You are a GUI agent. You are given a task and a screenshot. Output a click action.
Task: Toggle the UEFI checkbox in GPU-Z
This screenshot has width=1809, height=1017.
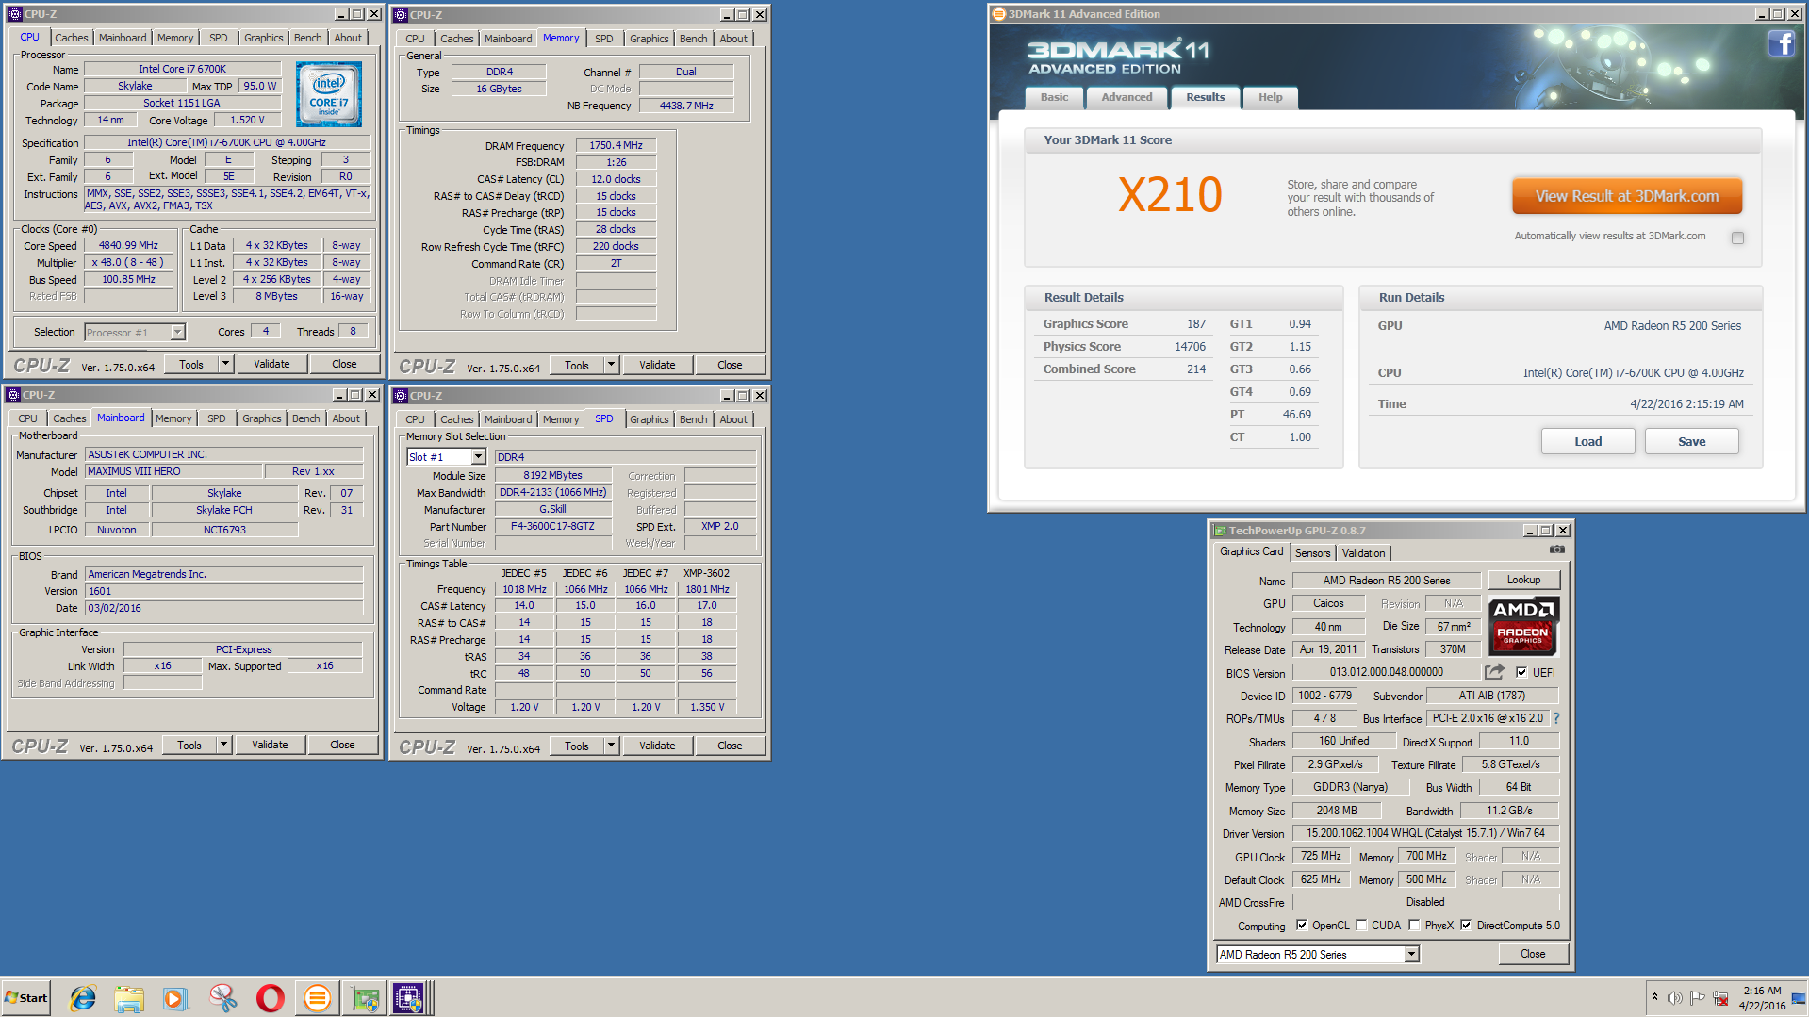(1521, 672)
